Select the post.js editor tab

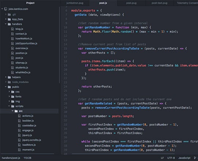click(x=103, y=3)
